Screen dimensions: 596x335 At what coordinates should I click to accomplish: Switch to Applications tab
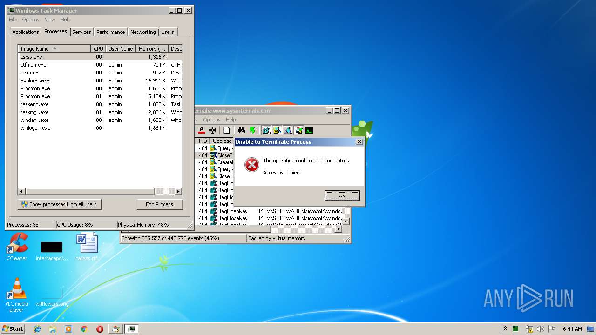25,32
